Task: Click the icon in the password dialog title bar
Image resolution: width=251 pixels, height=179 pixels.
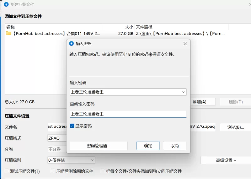Action: point(72,44)
